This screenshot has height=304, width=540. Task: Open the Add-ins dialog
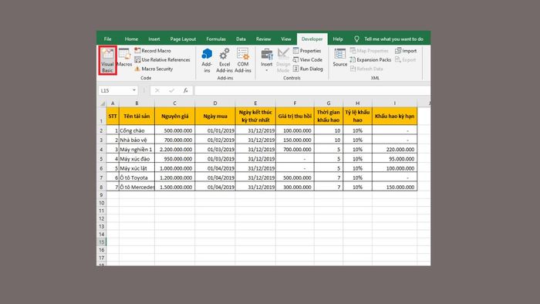pyautogui.click(x=207, y=61)
